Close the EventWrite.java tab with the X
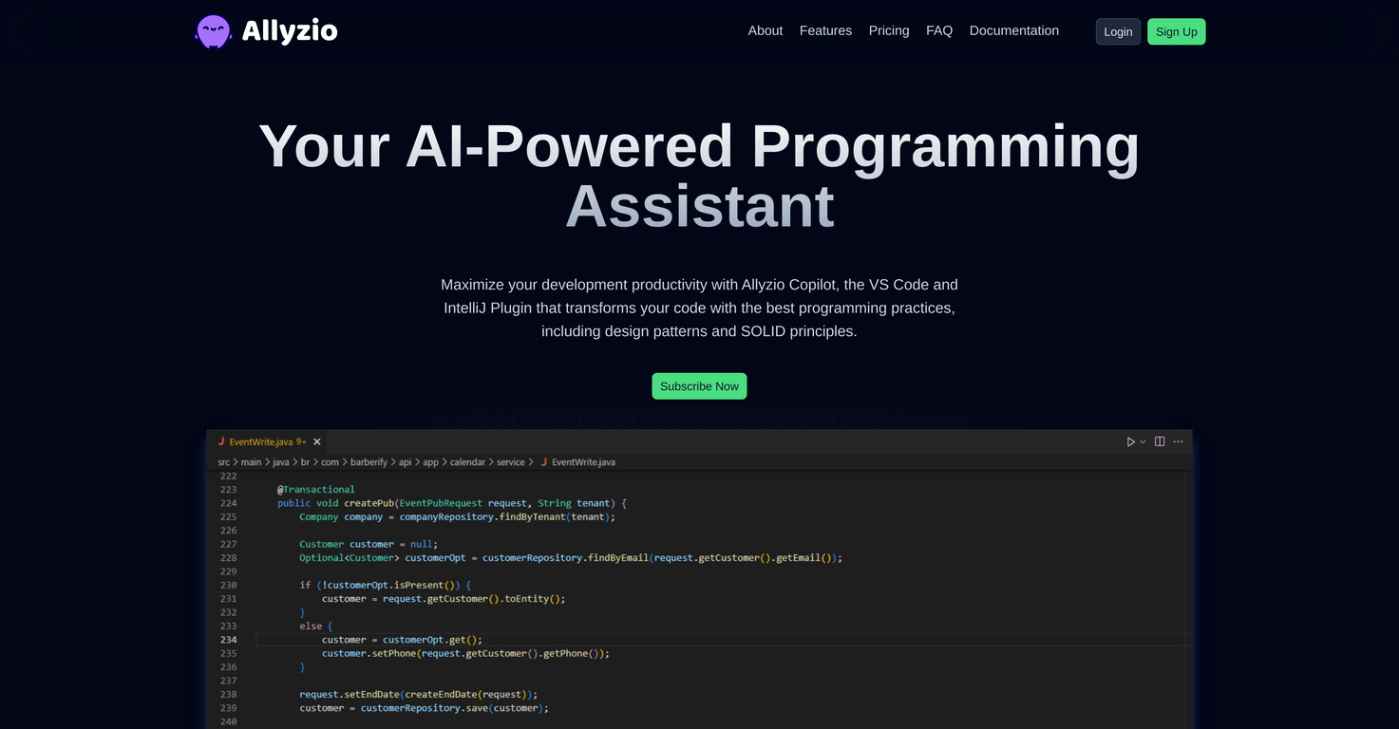Viewport: 1399px width, 729px height. [317, 441]
